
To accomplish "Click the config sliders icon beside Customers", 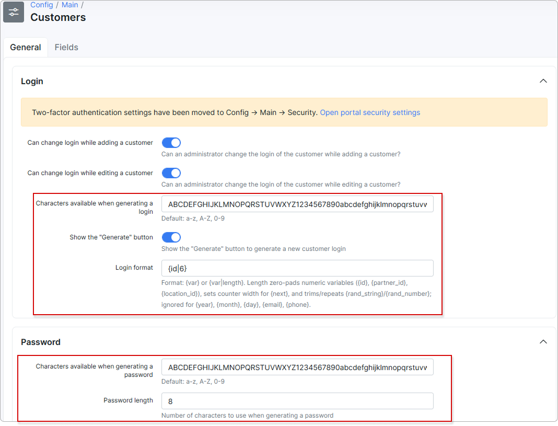I will (14, 11).
